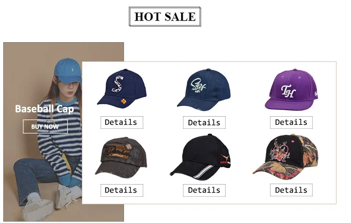351x223 pixels.
Task: Select the purple TH snapback image
Action: (x=292, y=89)
